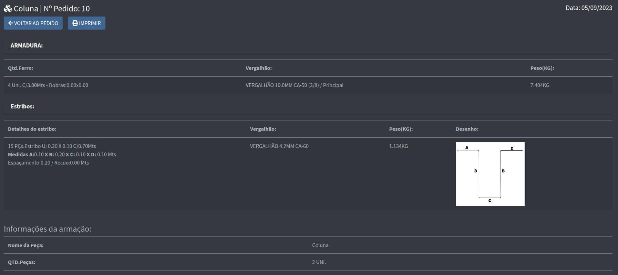Select the 7.404KG weight value
The width and height of the screenshot is (618, 275).
(540, 85)
